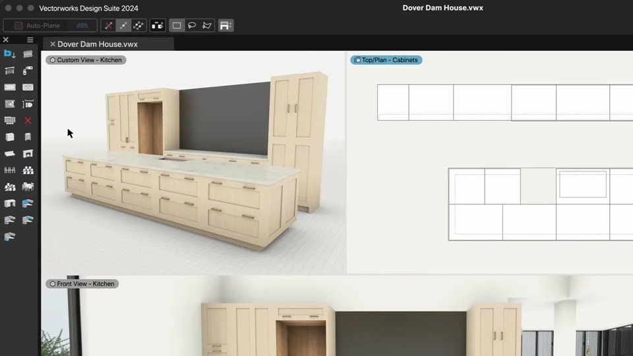
Task: Select the fireplace tool icon
Action: (28, 154)
